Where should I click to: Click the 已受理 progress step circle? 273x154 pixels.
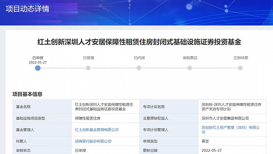click(88, 68)
